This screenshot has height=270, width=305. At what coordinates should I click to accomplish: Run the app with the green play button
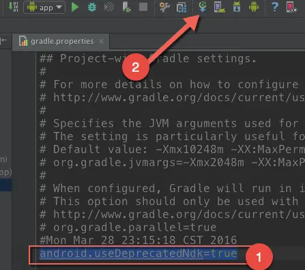[74, 7]
